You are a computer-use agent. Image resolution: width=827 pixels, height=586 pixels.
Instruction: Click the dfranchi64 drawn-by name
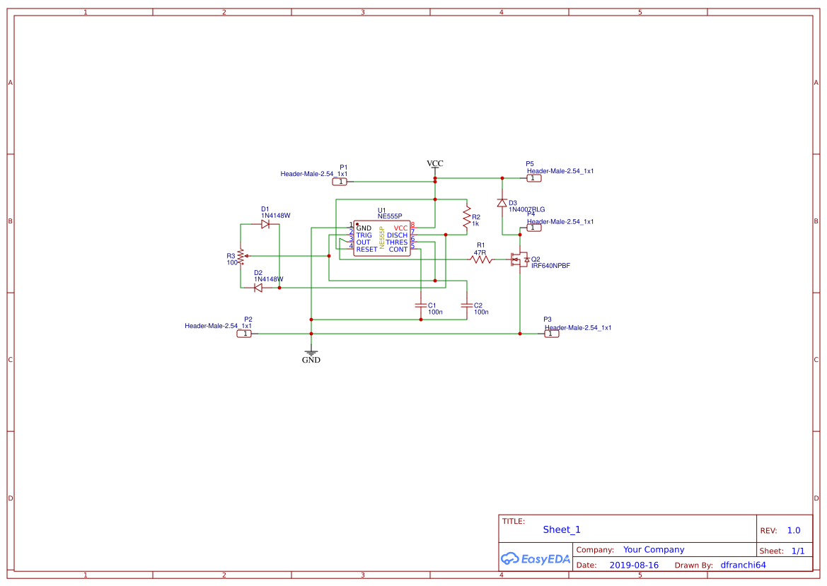742,565
